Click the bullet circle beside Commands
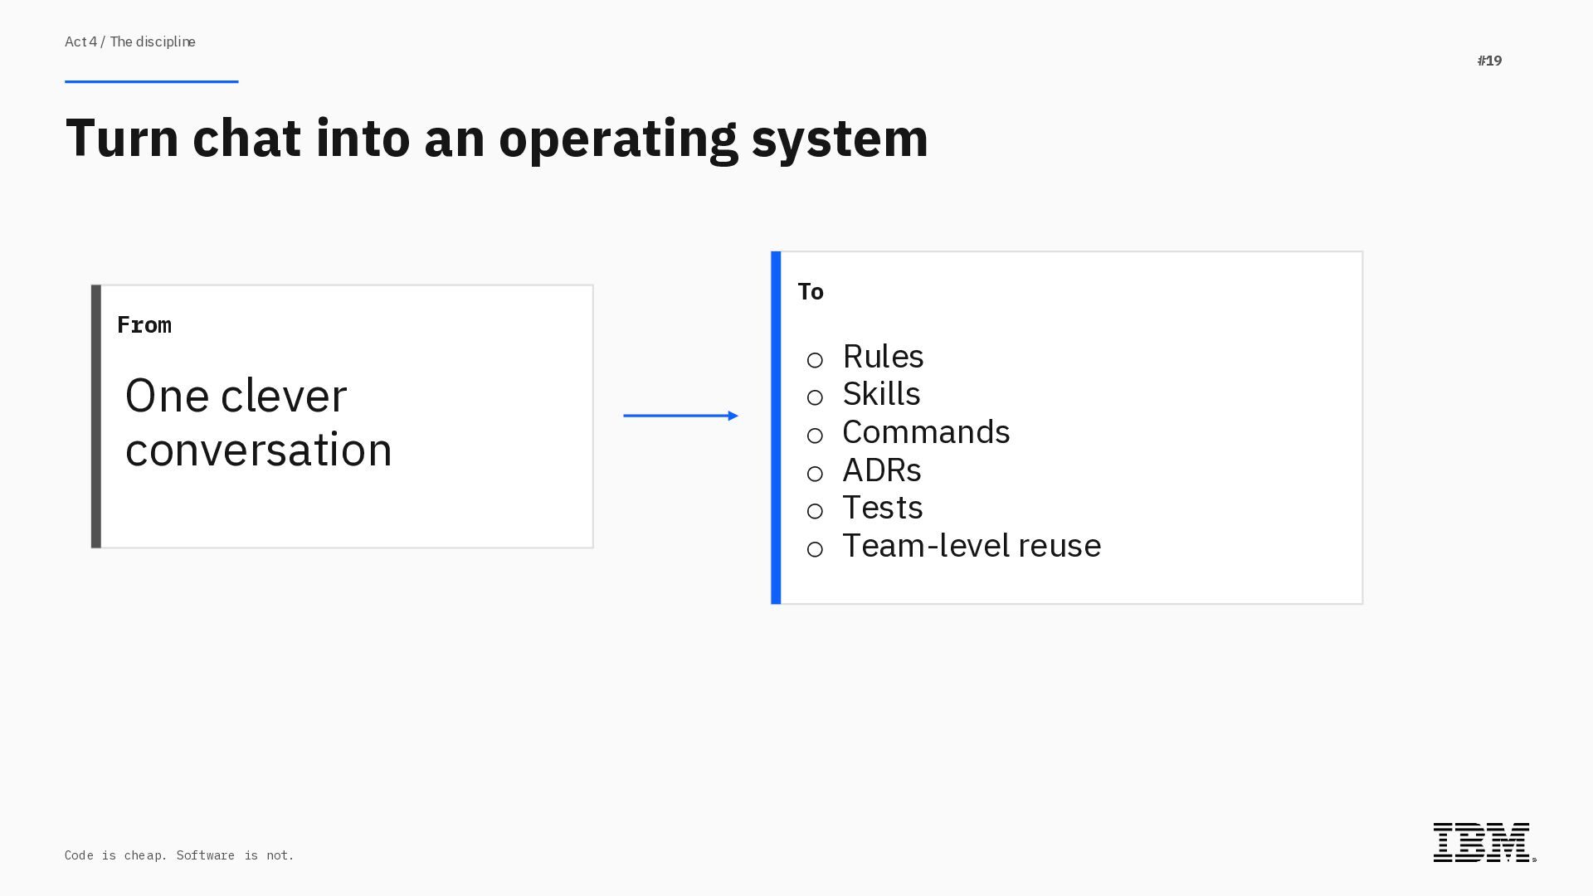This screenshot has height=896, width=1593. tap(815, 436)
